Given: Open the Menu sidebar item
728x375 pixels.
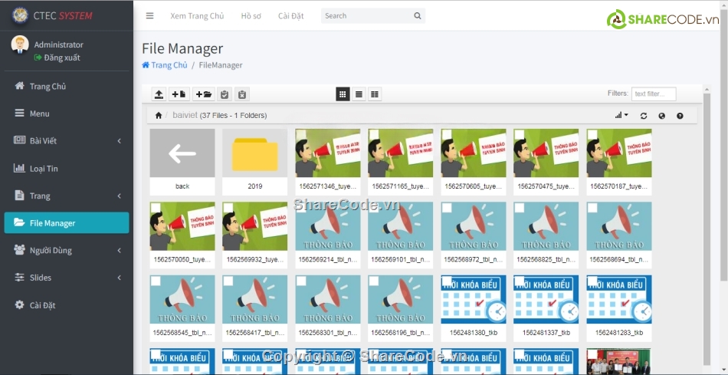Looking at the screenshot, I should coord(67,113).
